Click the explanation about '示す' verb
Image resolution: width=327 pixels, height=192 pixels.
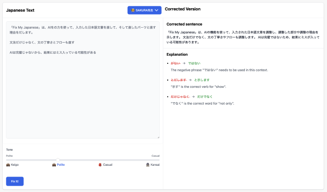(198, 86)
